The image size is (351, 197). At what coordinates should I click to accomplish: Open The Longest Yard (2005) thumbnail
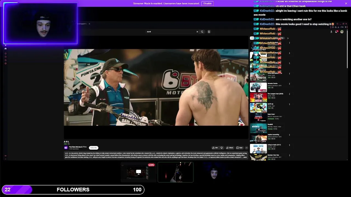click(x=258, y=97)
